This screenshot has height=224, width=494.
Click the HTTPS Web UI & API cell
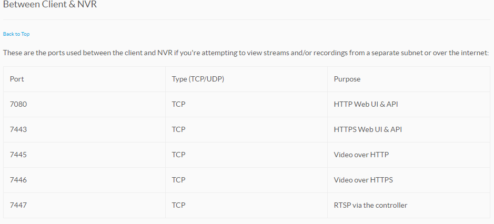368,129
